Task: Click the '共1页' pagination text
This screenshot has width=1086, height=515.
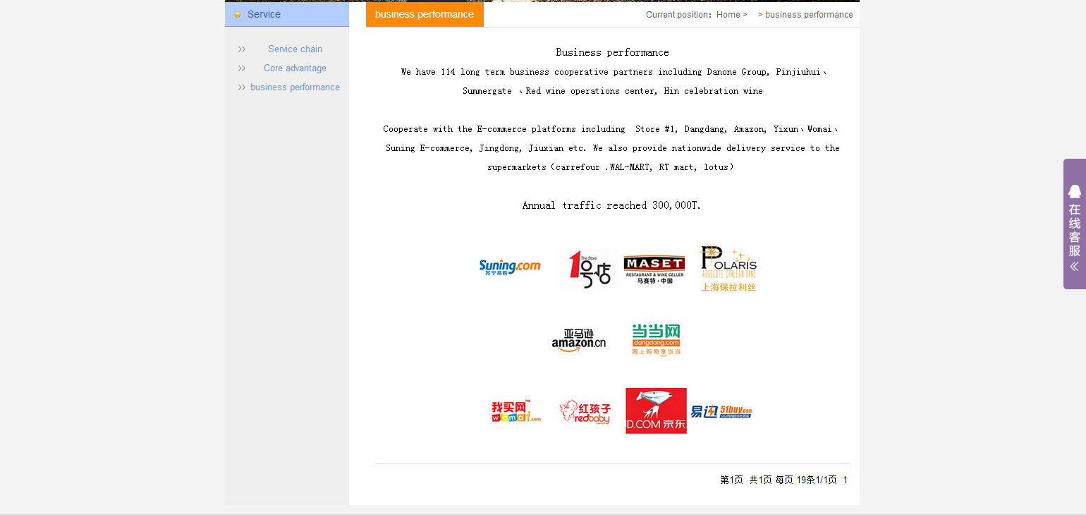Action: click(x=760, y=480)
